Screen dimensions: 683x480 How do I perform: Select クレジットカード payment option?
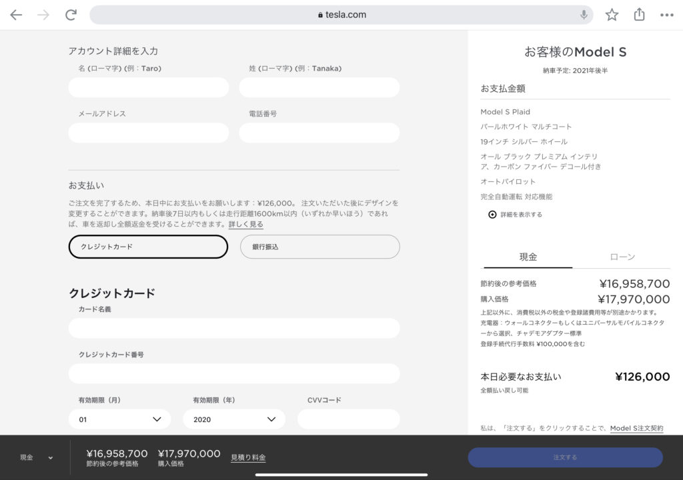click(148, 247)
